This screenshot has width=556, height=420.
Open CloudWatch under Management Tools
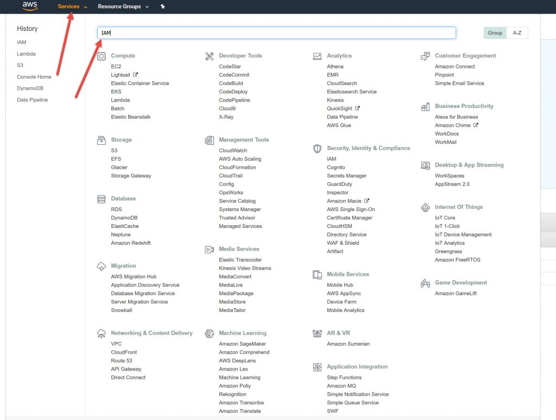click(233, 151)
